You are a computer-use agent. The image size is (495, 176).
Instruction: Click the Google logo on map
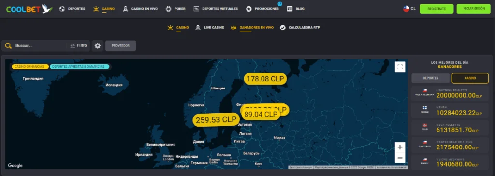[x=15, y=165]
